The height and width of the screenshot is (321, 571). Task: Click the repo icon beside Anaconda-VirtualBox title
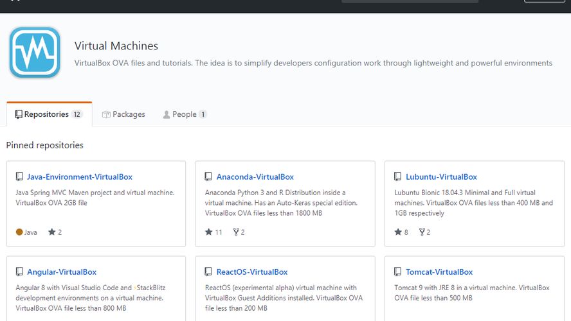click(x=208, y=177)
